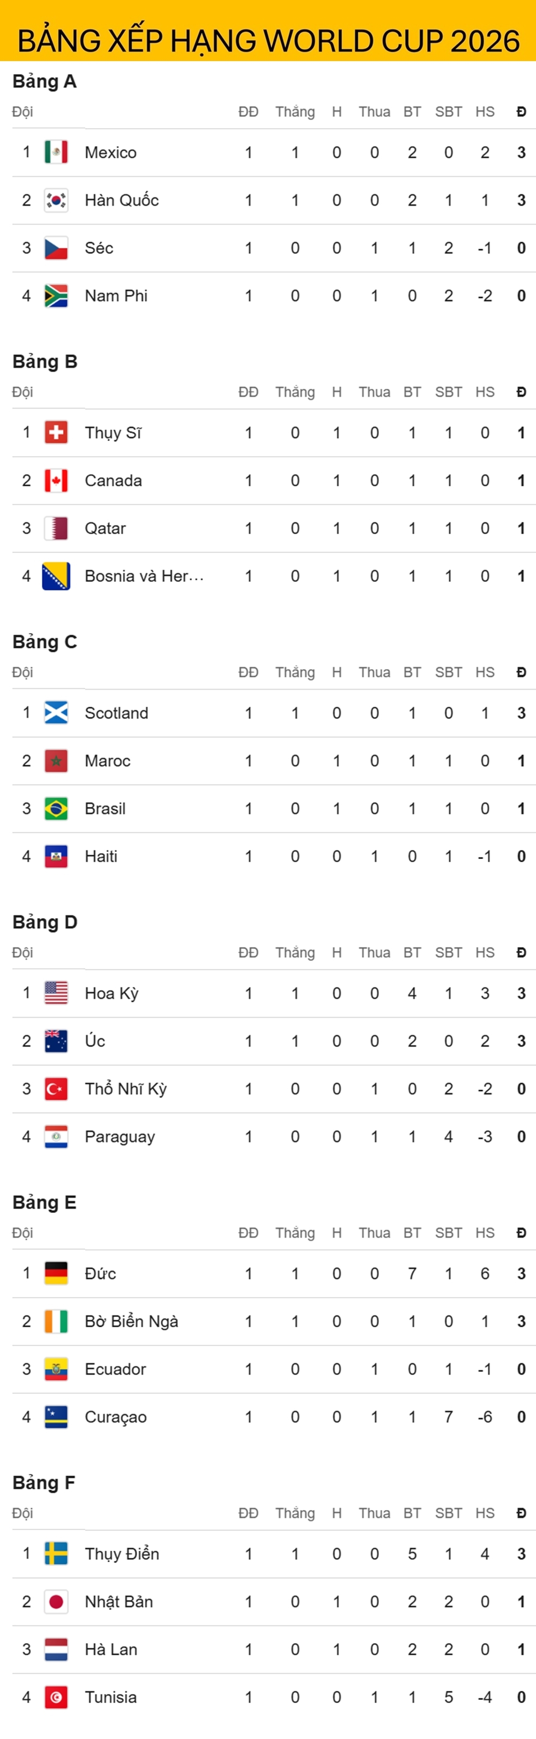536x1739 pixels.
Task: Click the Mexico flag icon
Action: pyautogui.click(x=56, y=152)
